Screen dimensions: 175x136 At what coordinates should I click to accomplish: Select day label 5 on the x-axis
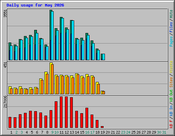(32, 132)
